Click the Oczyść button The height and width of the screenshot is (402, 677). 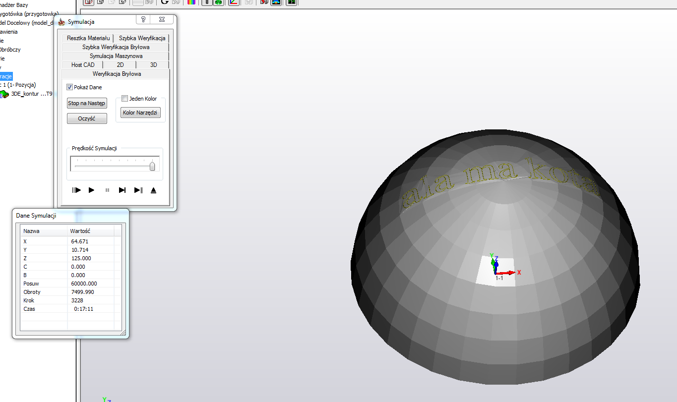(x=87, y=118)
